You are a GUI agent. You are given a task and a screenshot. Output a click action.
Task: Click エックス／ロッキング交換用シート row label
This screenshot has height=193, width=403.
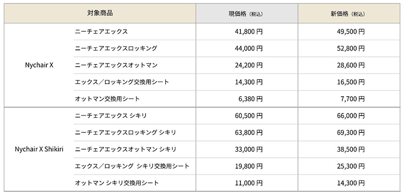[122, 82]
